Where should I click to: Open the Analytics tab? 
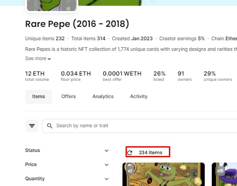(x=103, y=96)
